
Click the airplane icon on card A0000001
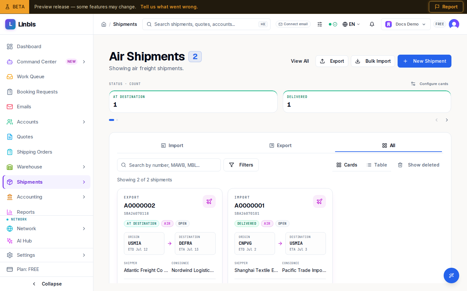click(x=319, y=201)
